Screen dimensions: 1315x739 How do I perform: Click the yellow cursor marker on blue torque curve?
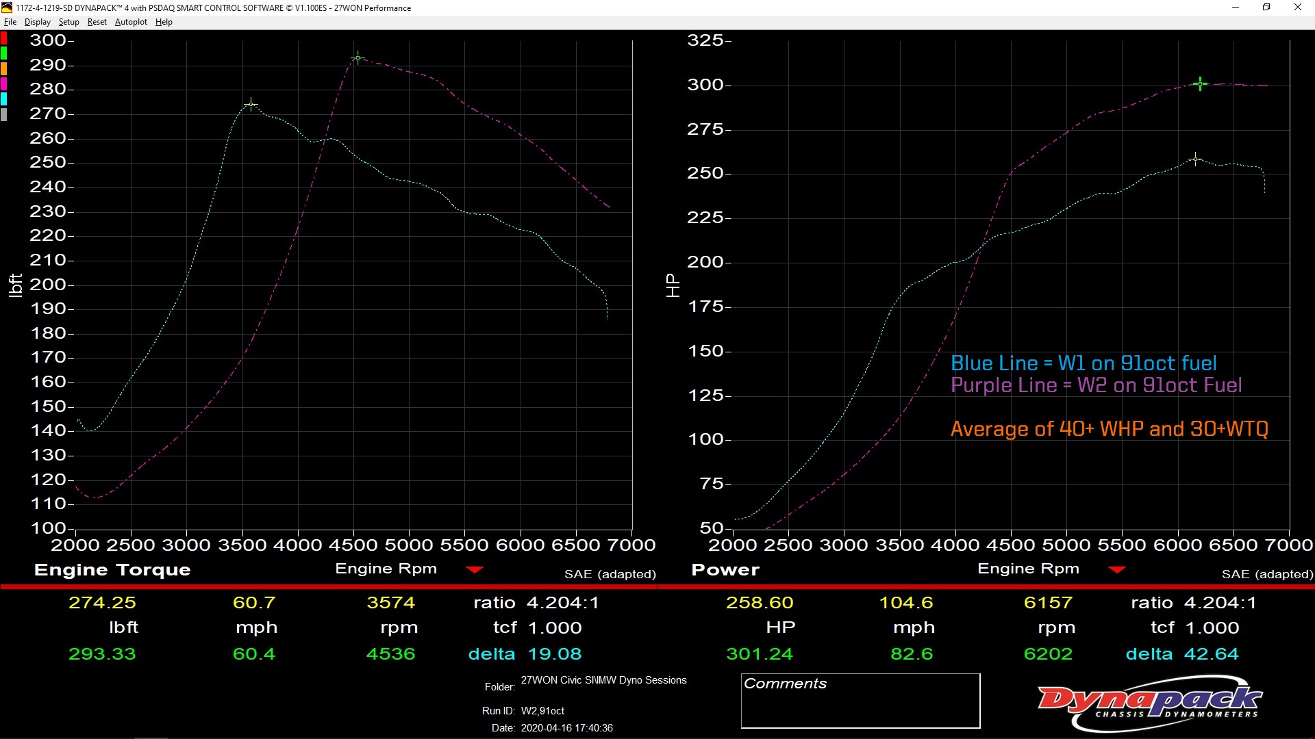tap(251, 105)
